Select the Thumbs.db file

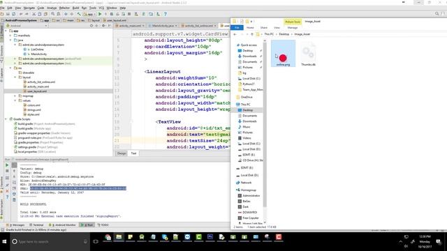click(x=308, y=54)
